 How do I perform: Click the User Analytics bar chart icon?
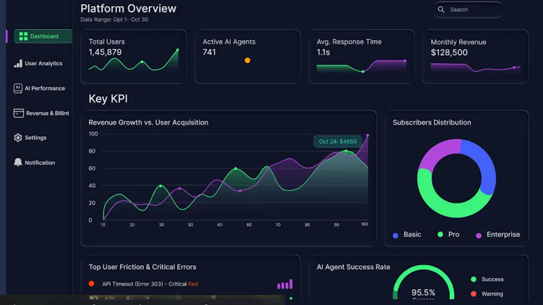[18, 64]
